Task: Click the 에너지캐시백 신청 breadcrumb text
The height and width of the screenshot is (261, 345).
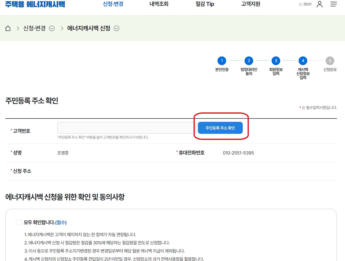Action: point(88,28)
